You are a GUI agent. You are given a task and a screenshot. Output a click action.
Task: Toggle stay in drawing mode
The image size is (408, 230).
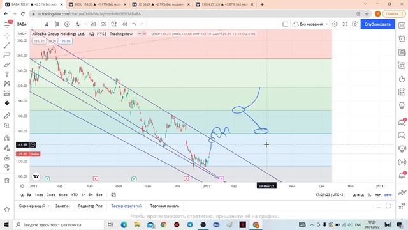tap(7, 148)
